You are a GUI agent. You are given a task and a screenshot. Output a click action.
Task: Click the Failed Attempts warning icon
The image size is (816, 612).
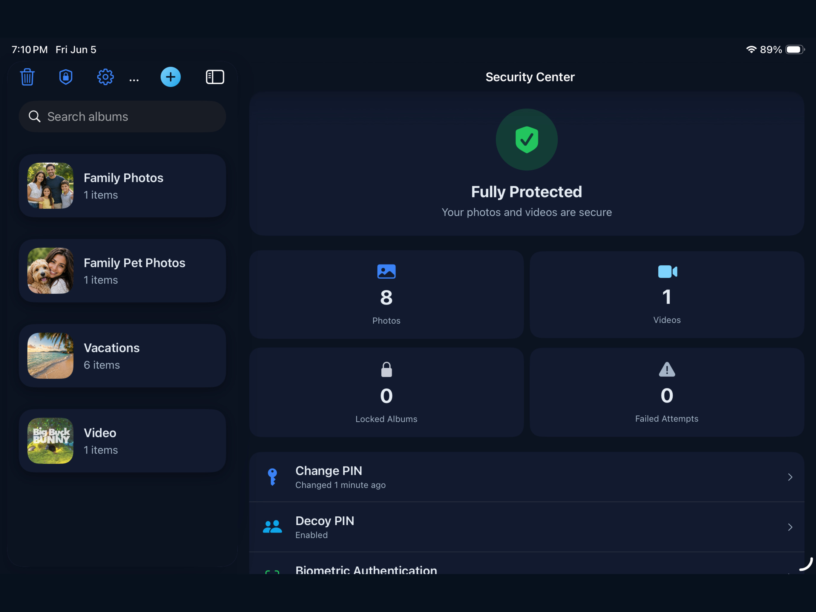(x=667, y=369)
